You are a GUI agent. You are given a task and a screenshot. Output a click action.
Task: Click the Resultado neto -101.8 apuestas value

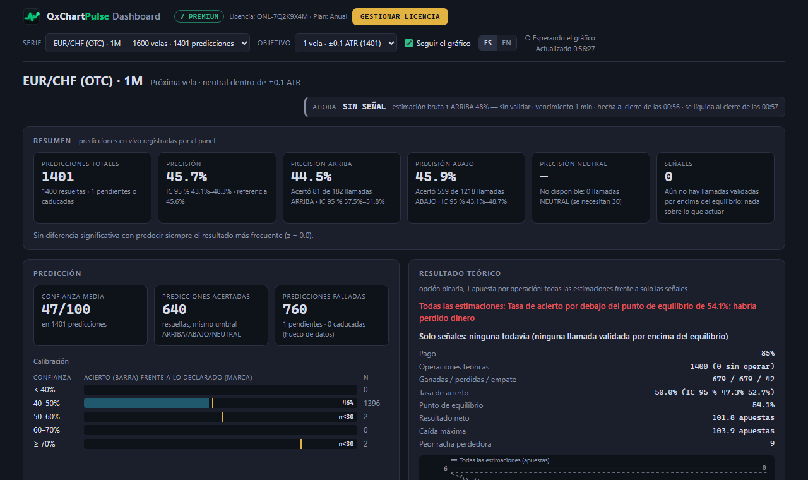pyautogui.click(x=741, y=418)
